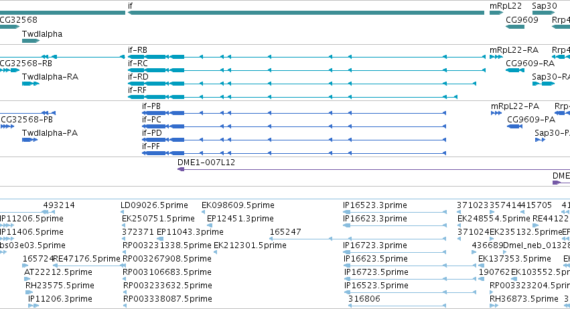
Task: Select the RP003233632.5prime EST label
Action: click(x=167, y=286)
